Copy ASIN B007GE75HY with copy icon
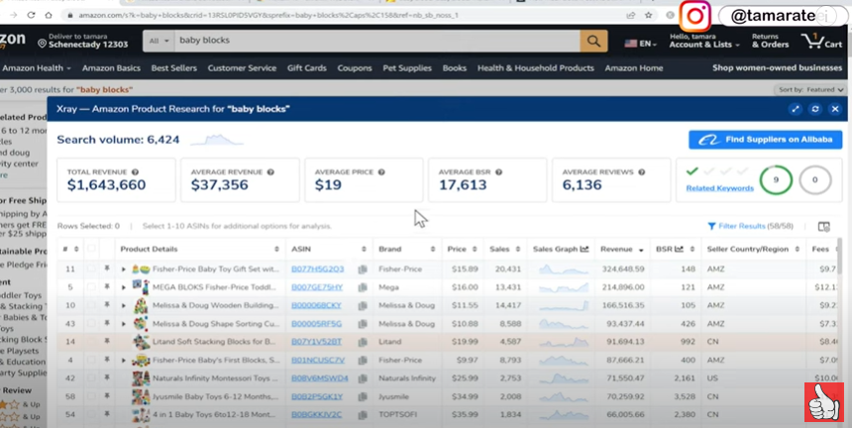 coord(363,287)
